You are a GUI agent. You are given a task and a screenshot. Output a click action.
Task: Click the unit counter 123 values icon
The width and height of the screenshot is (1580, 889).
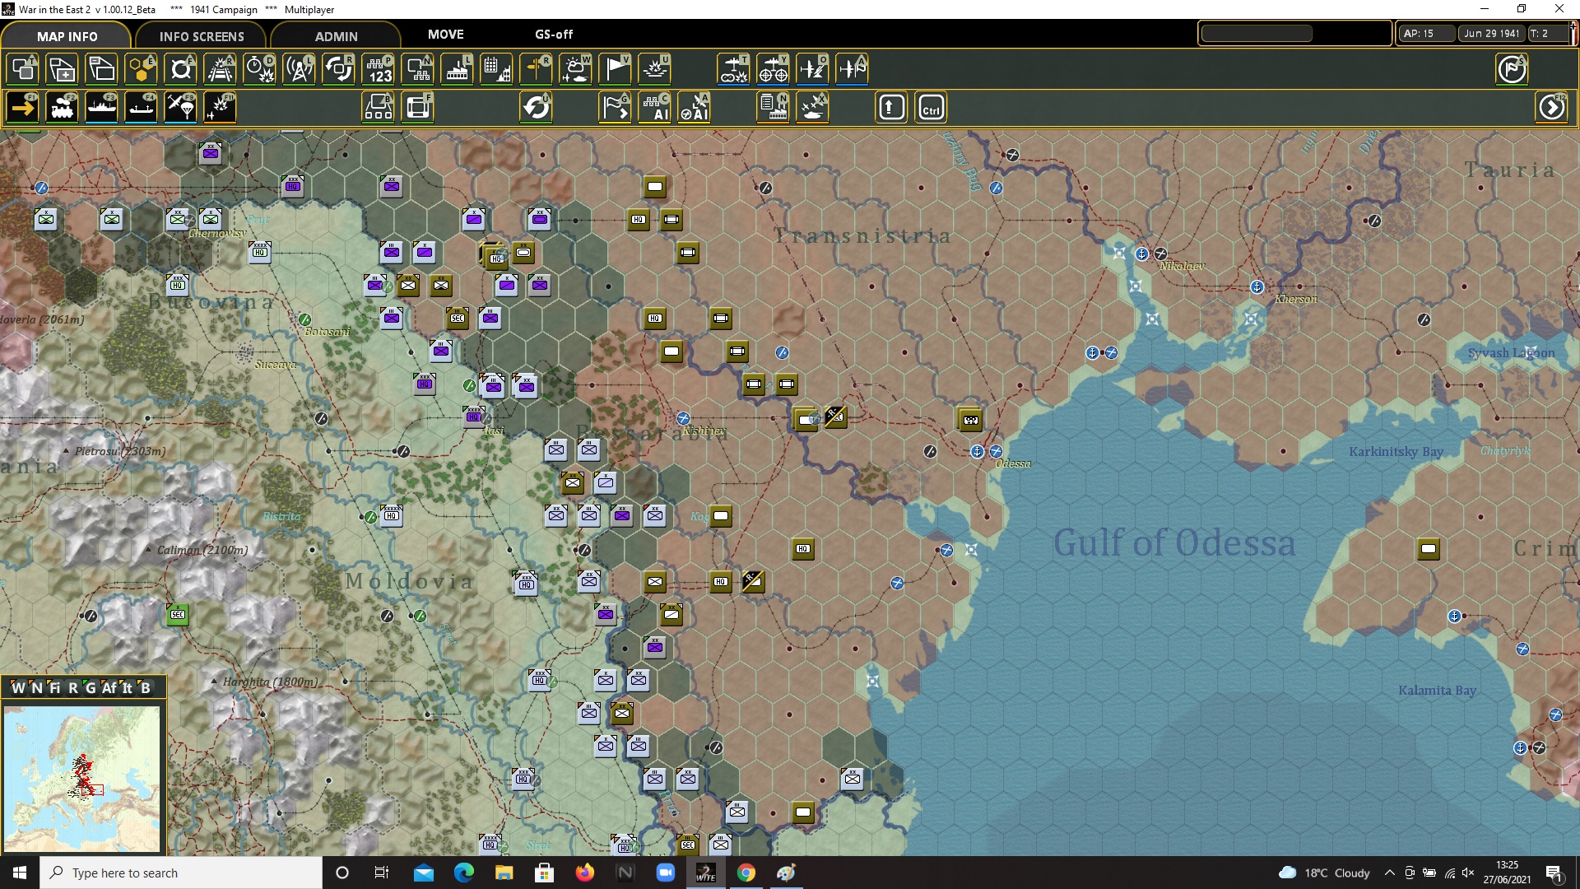(x=379, y=69)
